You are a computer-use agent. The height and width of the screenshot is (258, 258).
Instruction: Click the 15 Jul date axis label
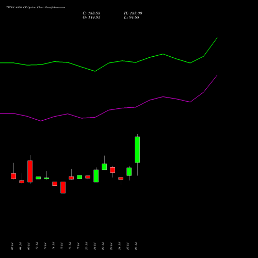pos(62,246)
